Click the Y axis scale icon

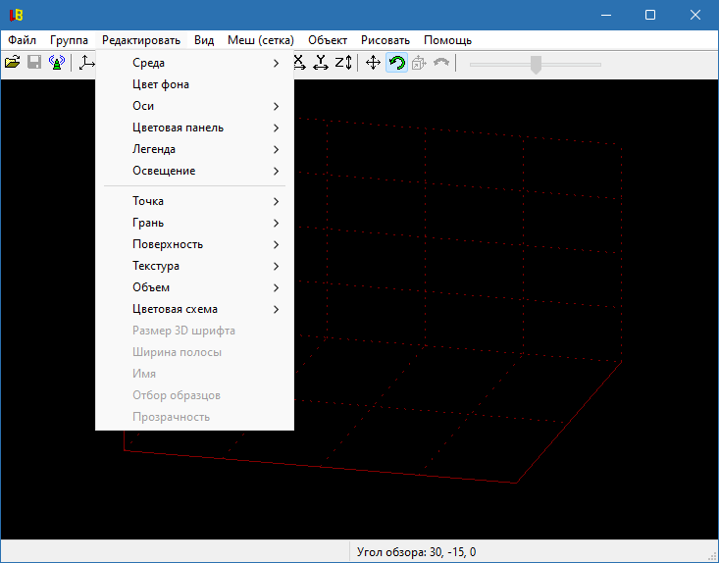[x=321, y=63]
